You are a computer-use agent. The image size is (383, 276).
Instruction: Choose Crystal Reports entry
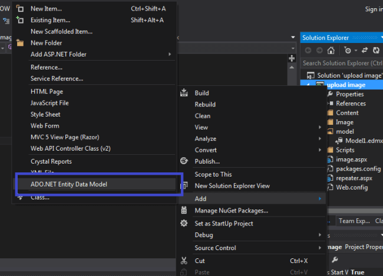51,162
